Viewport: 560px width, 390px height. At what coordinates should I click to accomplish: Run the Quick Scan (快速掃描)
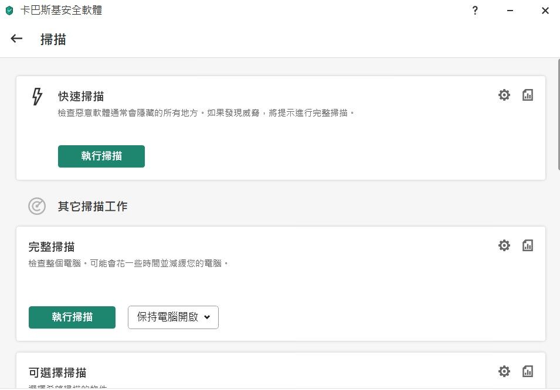pos(101,156)
